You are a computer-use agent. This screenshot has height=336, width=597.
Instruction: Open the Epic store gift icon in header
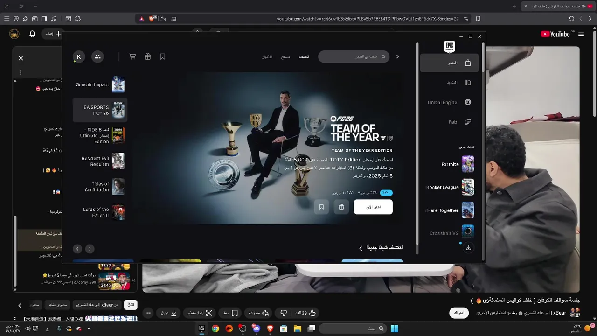click(147, 56)
